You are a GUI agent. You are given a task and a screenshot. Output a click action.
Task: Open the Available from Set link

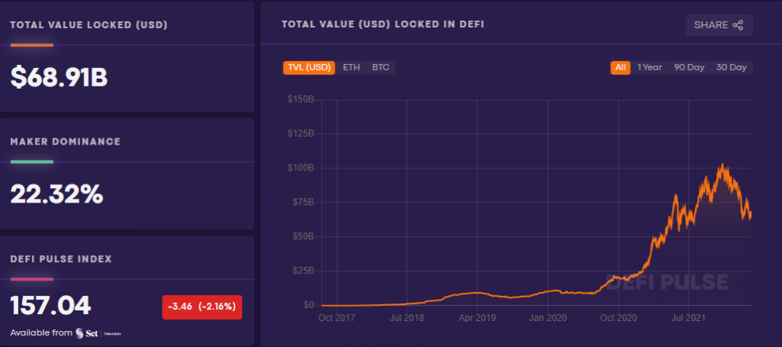click(x=66, y=333)
